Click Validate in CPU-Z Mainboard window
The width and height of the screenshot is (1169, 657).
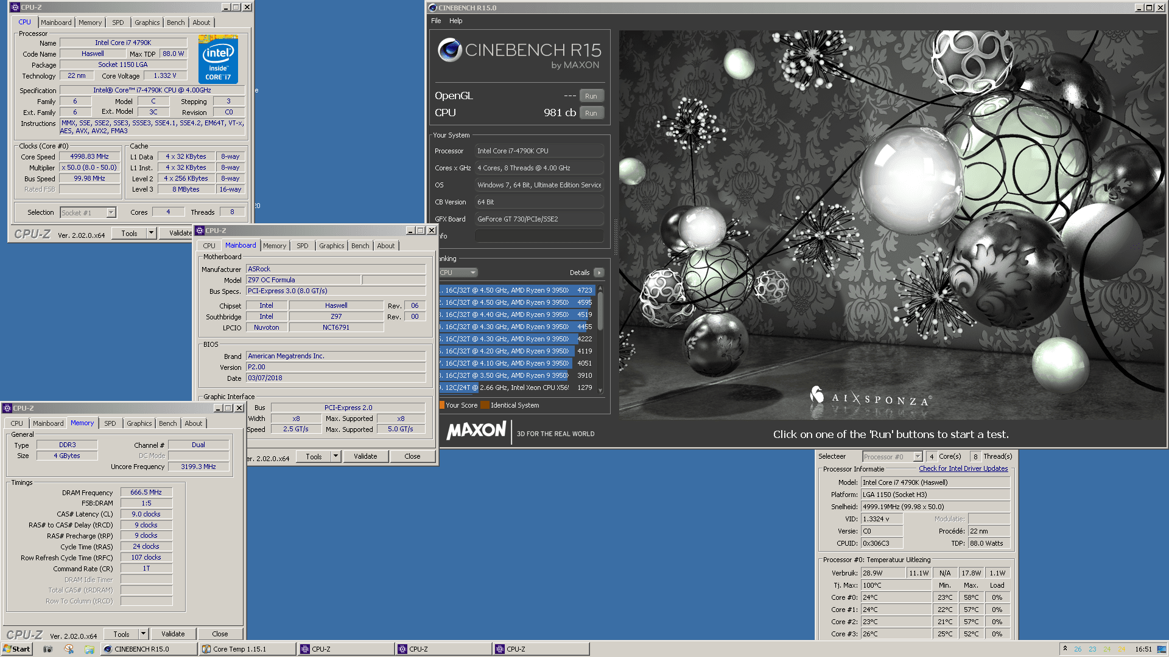365,456
